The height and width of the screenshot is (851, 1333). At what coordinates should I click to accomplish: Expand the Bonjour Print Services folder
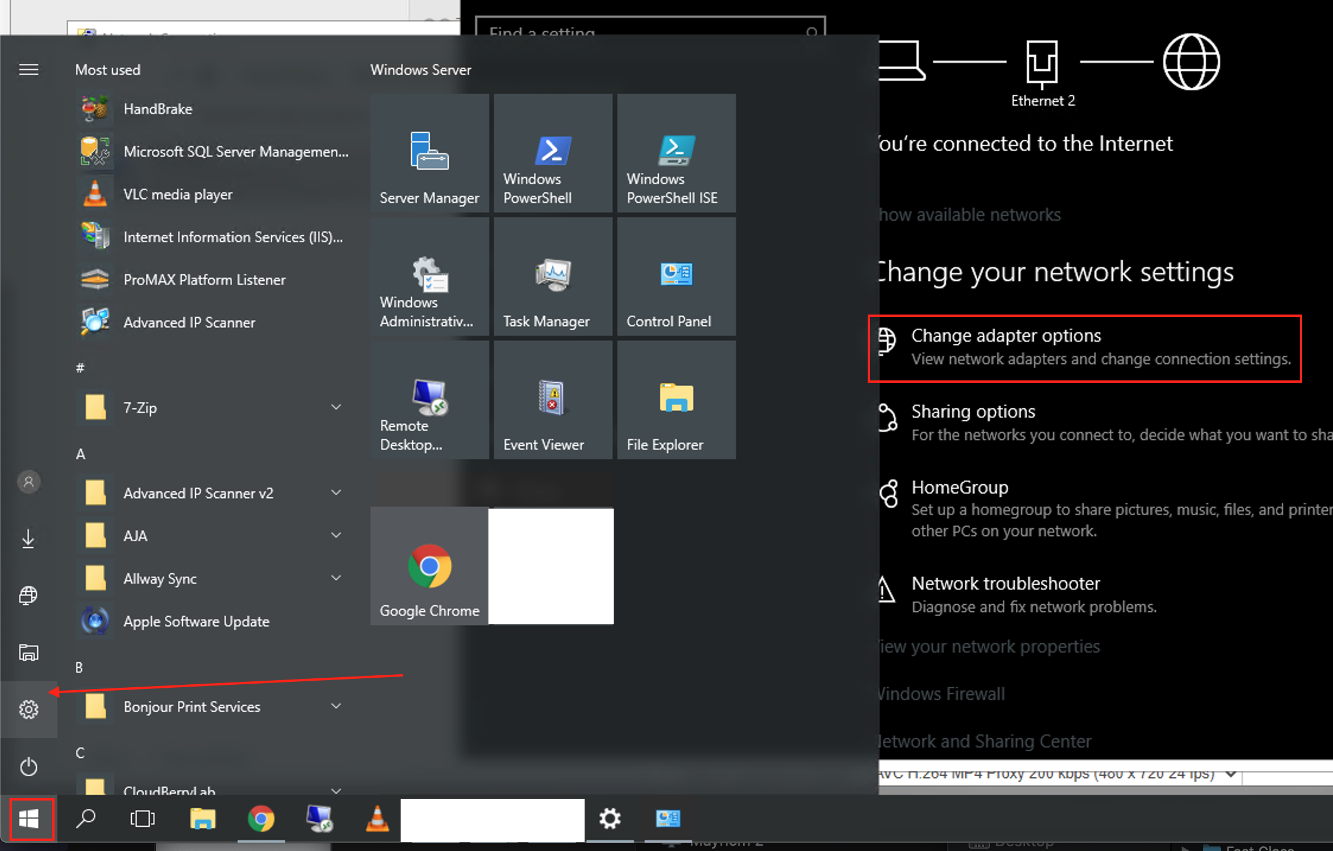tap(214, 707)
